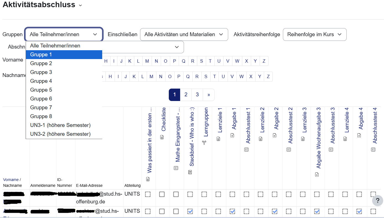Click the Abschlusstest 1 quiz icon
384x218 pixels.
coord(246,150)
